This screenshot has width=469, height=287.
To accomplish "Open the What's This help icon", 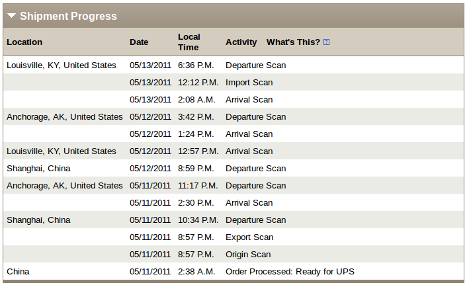I will (327, 42).
